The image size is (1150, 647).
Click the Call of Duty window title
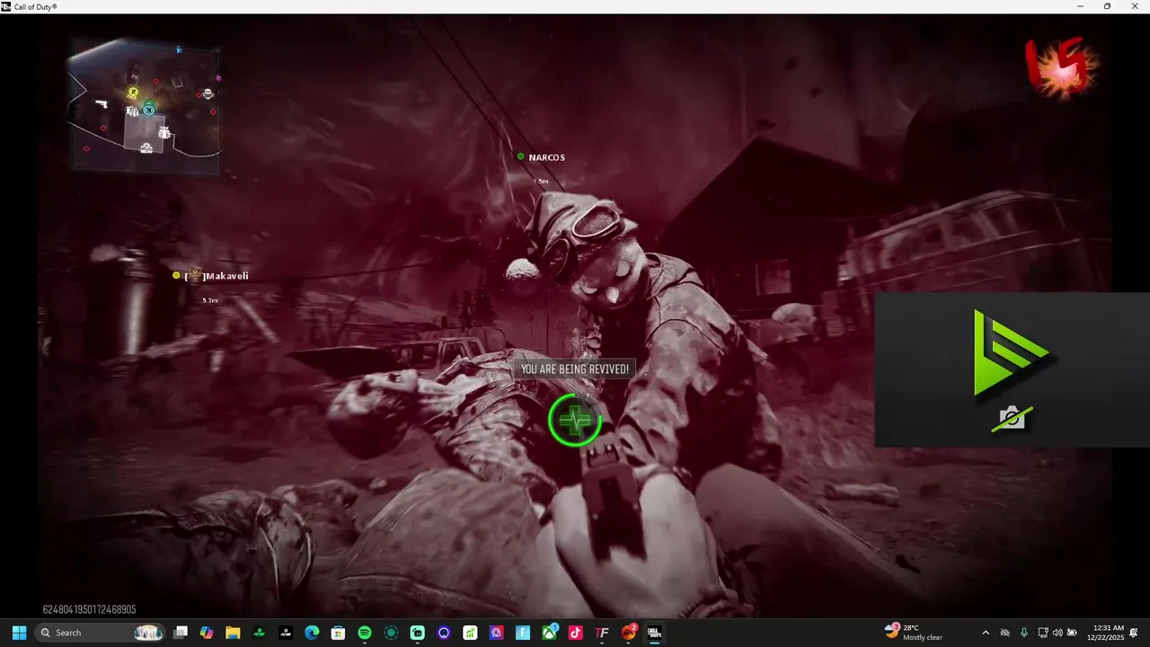tap(36, 6)
